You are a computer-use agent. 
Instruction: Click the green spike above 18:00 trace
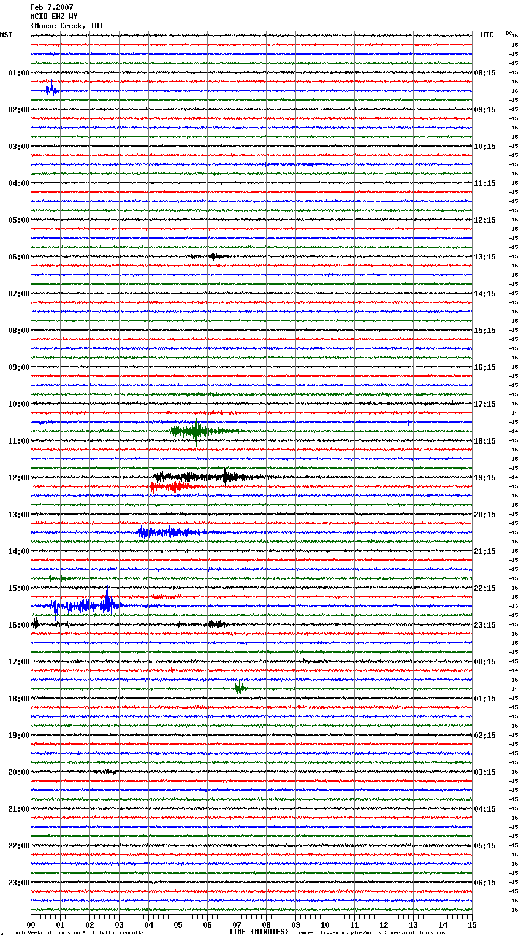point(240,688)
